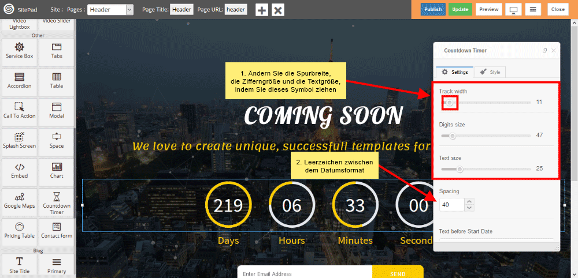Click the Text before Start Date field
578x278 pixels.
point(496,241)
